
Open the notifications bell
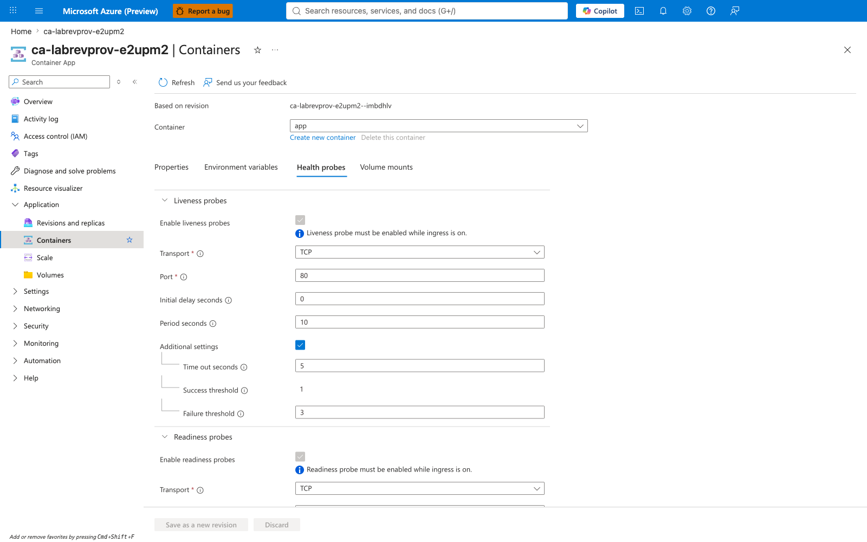(x=663, y=11)
